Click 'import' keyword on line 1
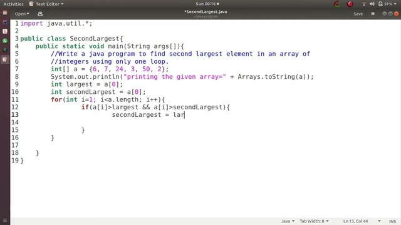The height and width of the screenshot is (225, 401). point(31,24)
